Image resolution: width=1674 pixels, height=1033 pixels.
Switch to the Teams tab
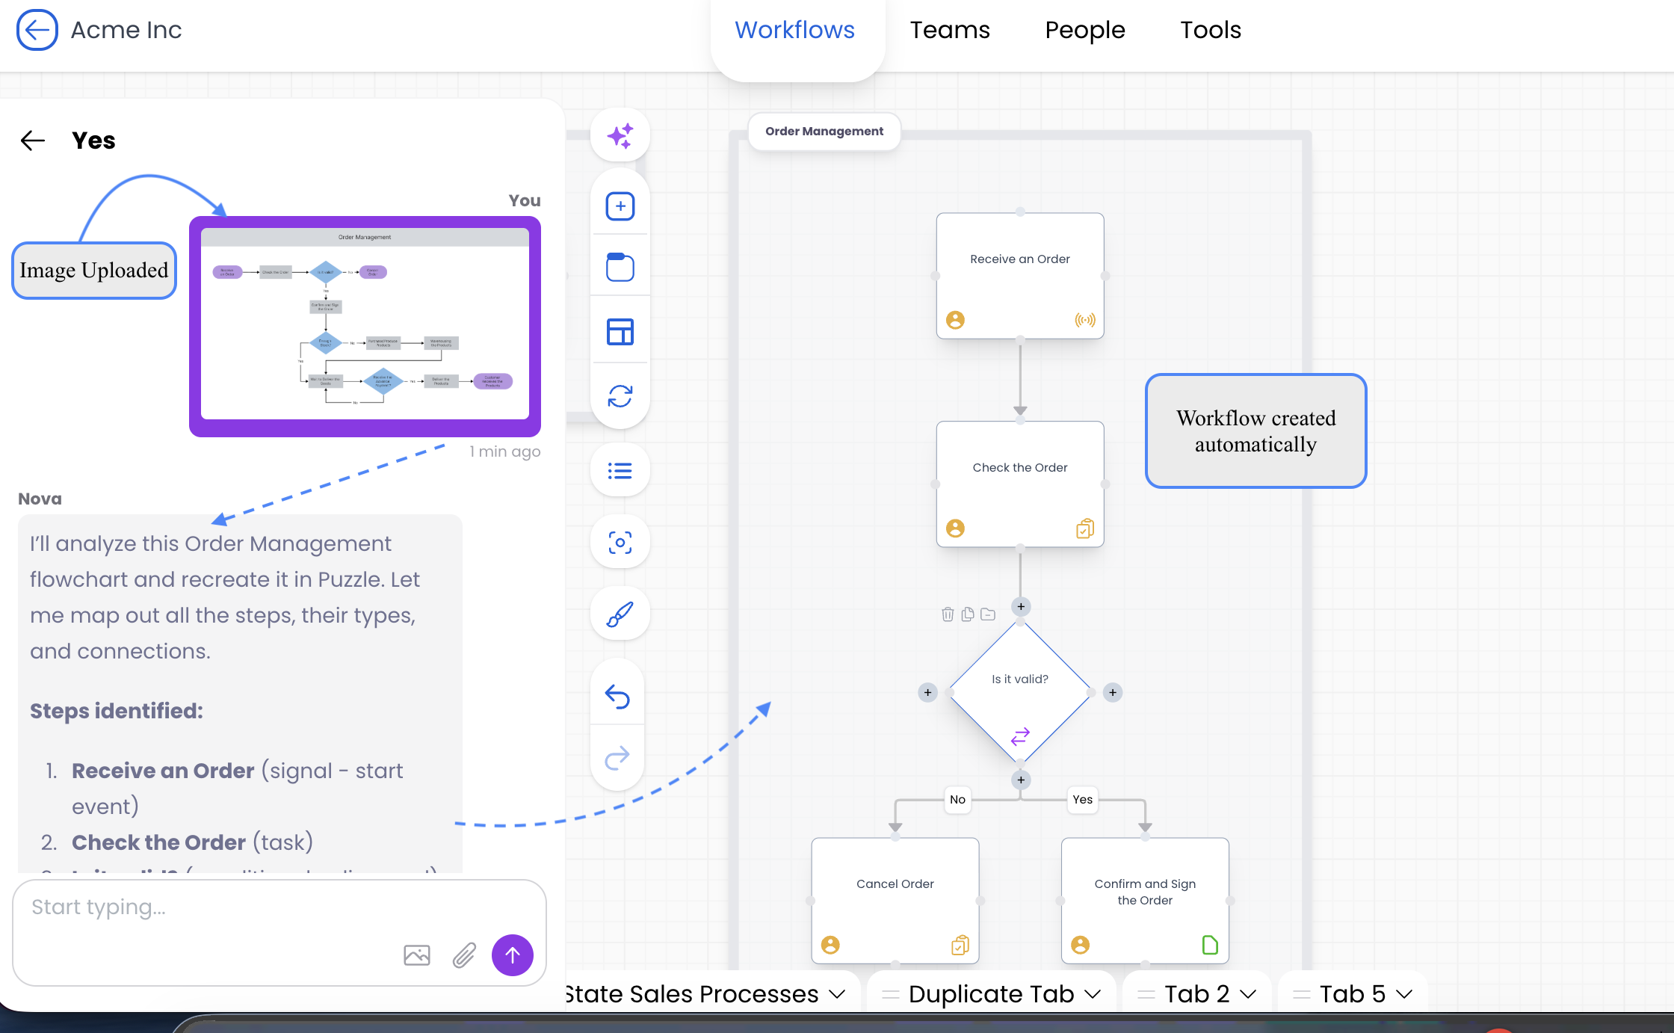[949, 30]
